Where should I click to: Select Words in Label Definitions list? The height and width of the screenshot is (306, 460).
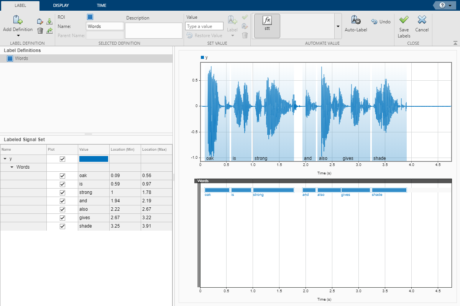(21, 59)
